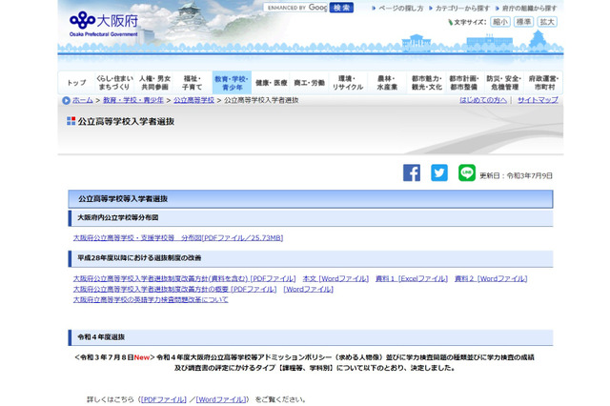Open カテゴリーから探す link
610x406 pixels.
point(462,9)
